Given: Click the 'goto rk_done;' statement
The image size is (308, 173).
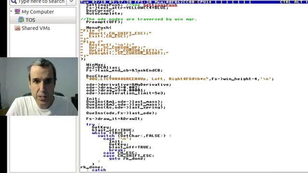Looking at the screenshot, I should coord(127,159).
